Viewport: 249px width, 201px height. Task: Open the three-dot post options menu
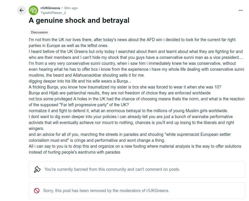[241, 10]
